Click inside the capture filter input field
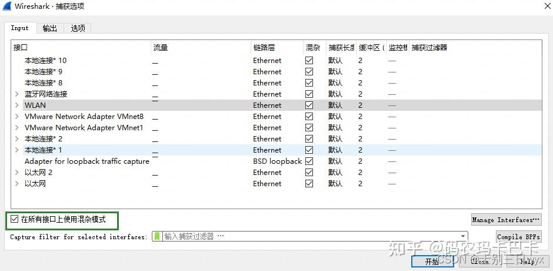Image resolution: width=553 pixels, height=271 pixels. [306, 236]
